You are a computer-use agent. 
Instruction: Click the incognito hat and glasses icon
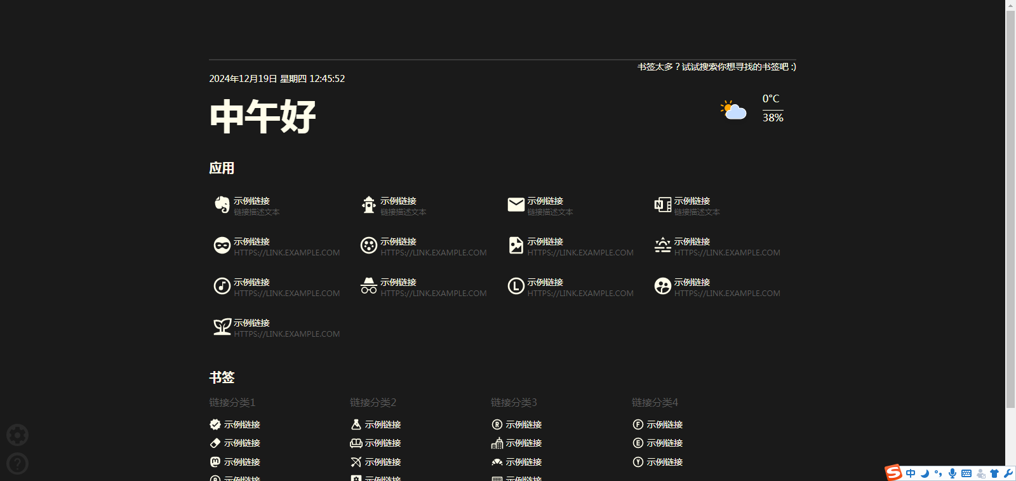coord(369,286)
